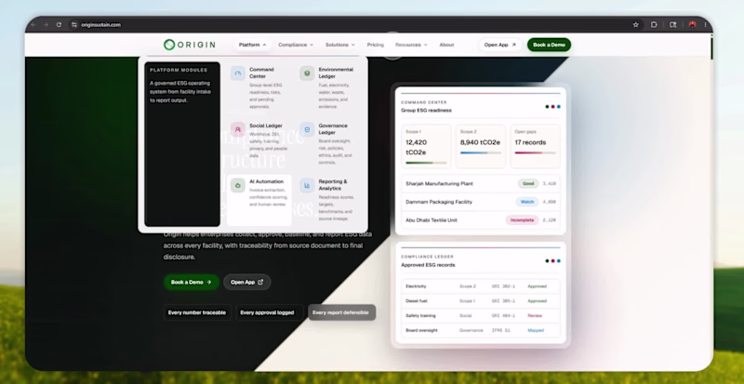Select the 'Every report defensible' chip
The height and width of the screenshot is (384, 744).
point(341,312)
